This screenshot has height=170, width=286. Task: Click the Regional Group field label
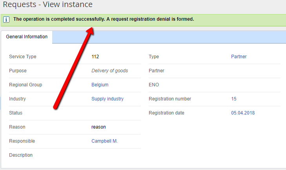click(26, 85)
